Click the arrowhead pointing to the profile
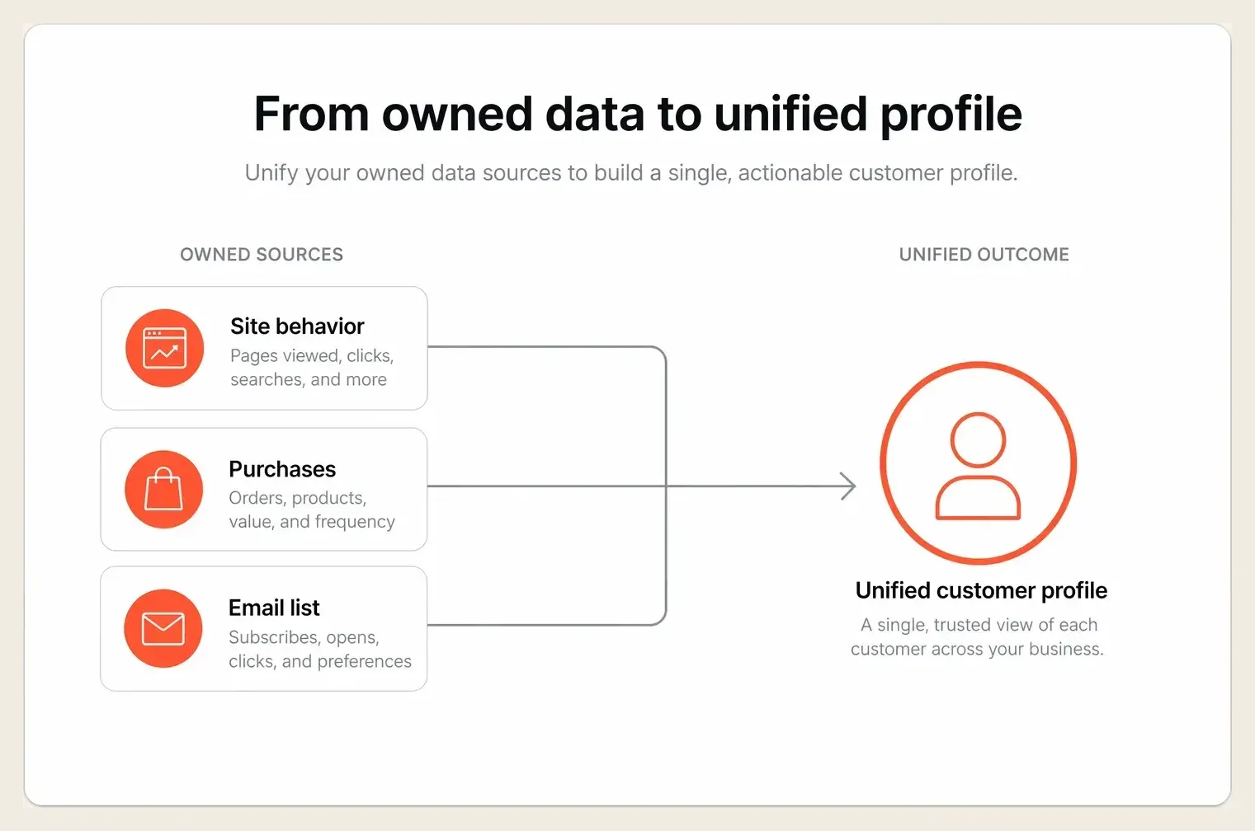This screenshot has height=831, width=1255. [847, 486]
